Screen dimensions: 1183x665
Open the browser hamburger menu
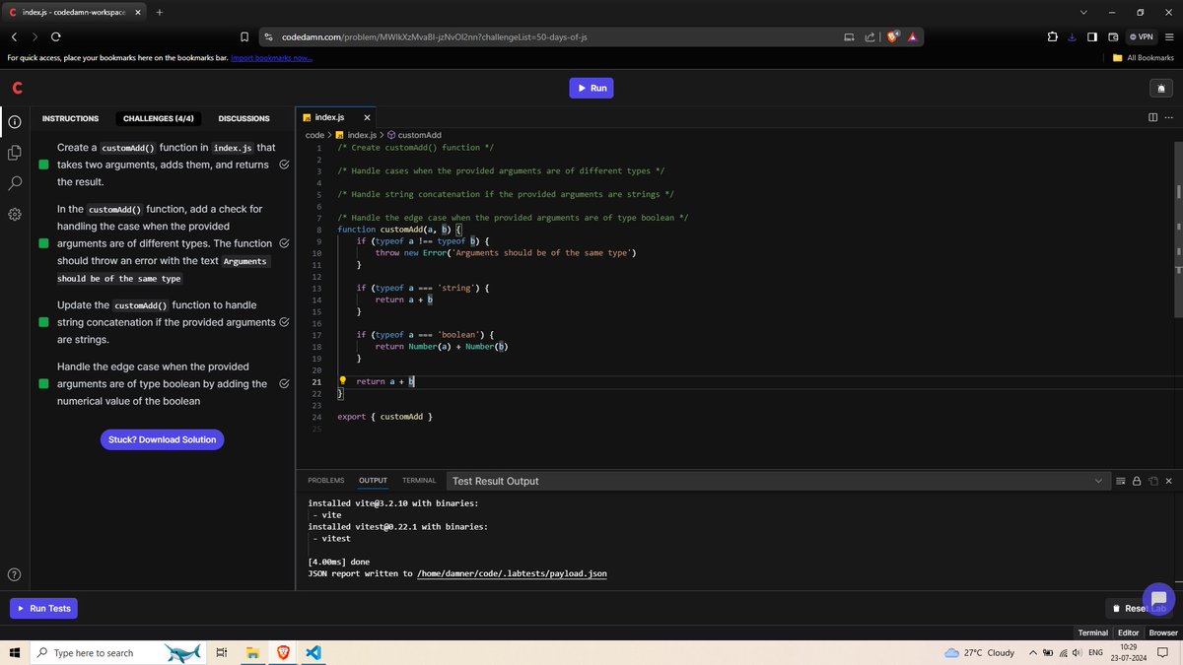click(1169, 36)
